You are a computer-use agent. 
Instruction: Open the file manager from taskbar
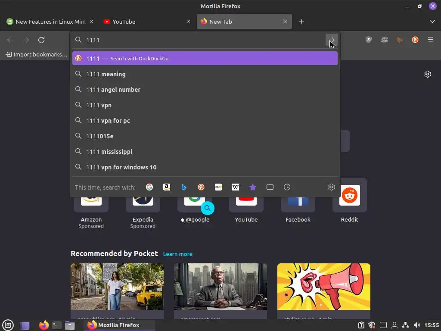tap(70, 325)
